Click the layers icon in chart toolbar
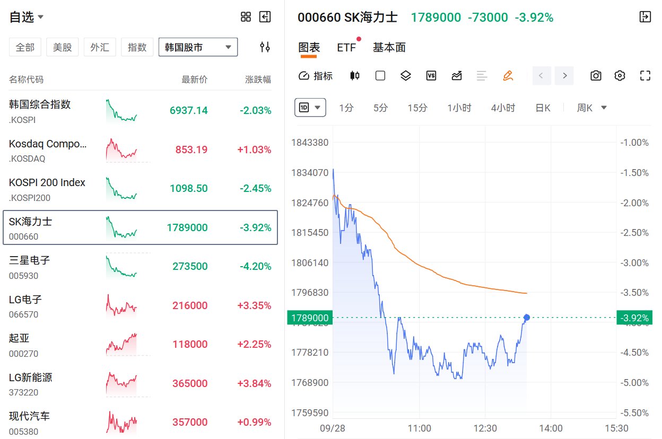The image size is (662, 439). pos(406,76)
